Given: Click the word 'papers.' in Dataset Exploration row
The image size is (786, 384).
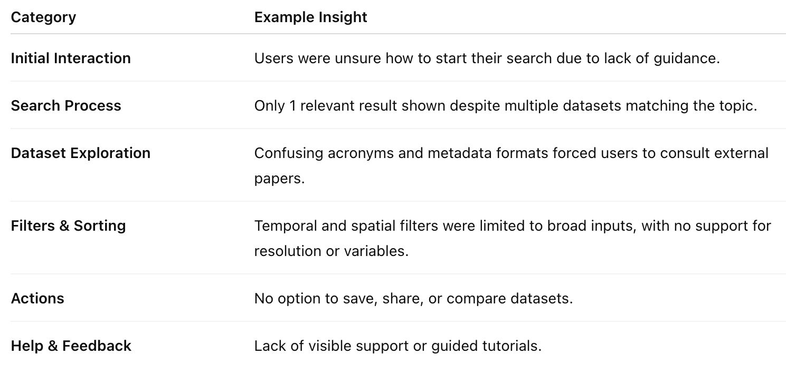Looking at the screenshot, I should [280, 178].
